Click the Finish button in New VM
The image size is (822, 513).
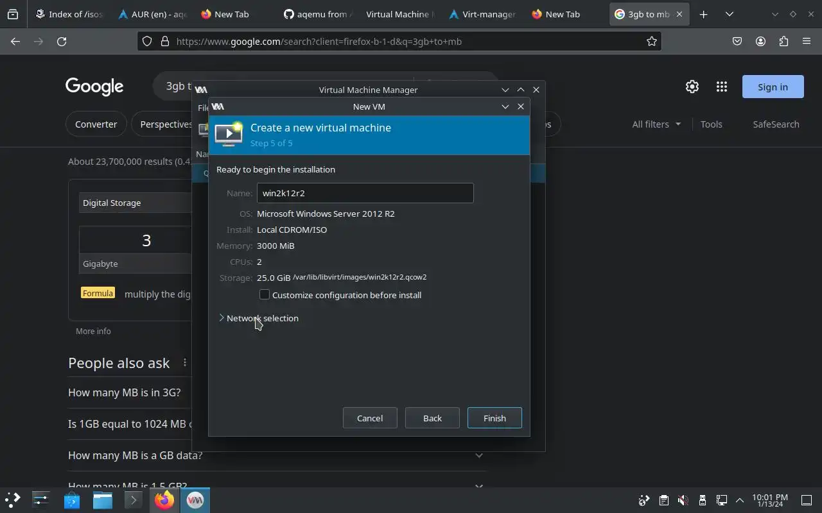[494, 418]
